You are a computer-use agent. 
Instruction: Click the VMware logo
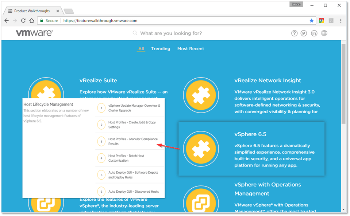34,33
